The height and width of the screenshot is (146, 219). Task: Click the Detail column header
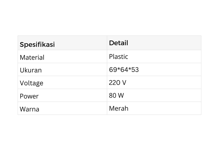point(118,43)
